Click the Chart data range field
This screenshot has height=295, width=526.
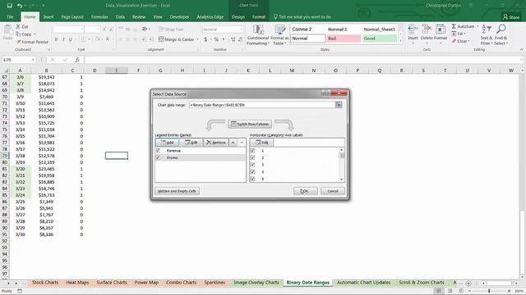(x=262, y=105)
